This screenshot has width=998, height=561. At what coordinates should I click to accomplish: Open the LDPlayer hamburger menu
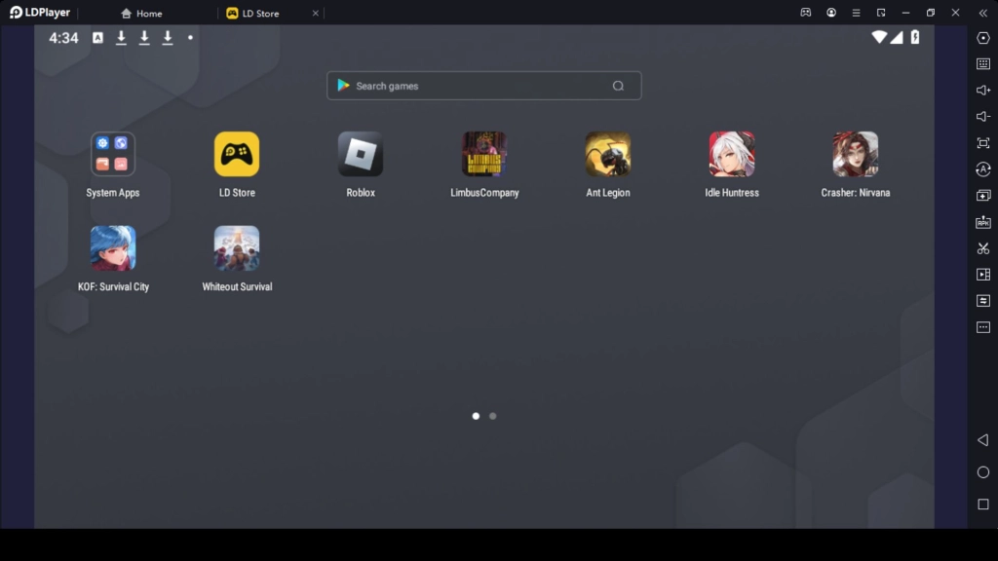[x=856, y=13]
